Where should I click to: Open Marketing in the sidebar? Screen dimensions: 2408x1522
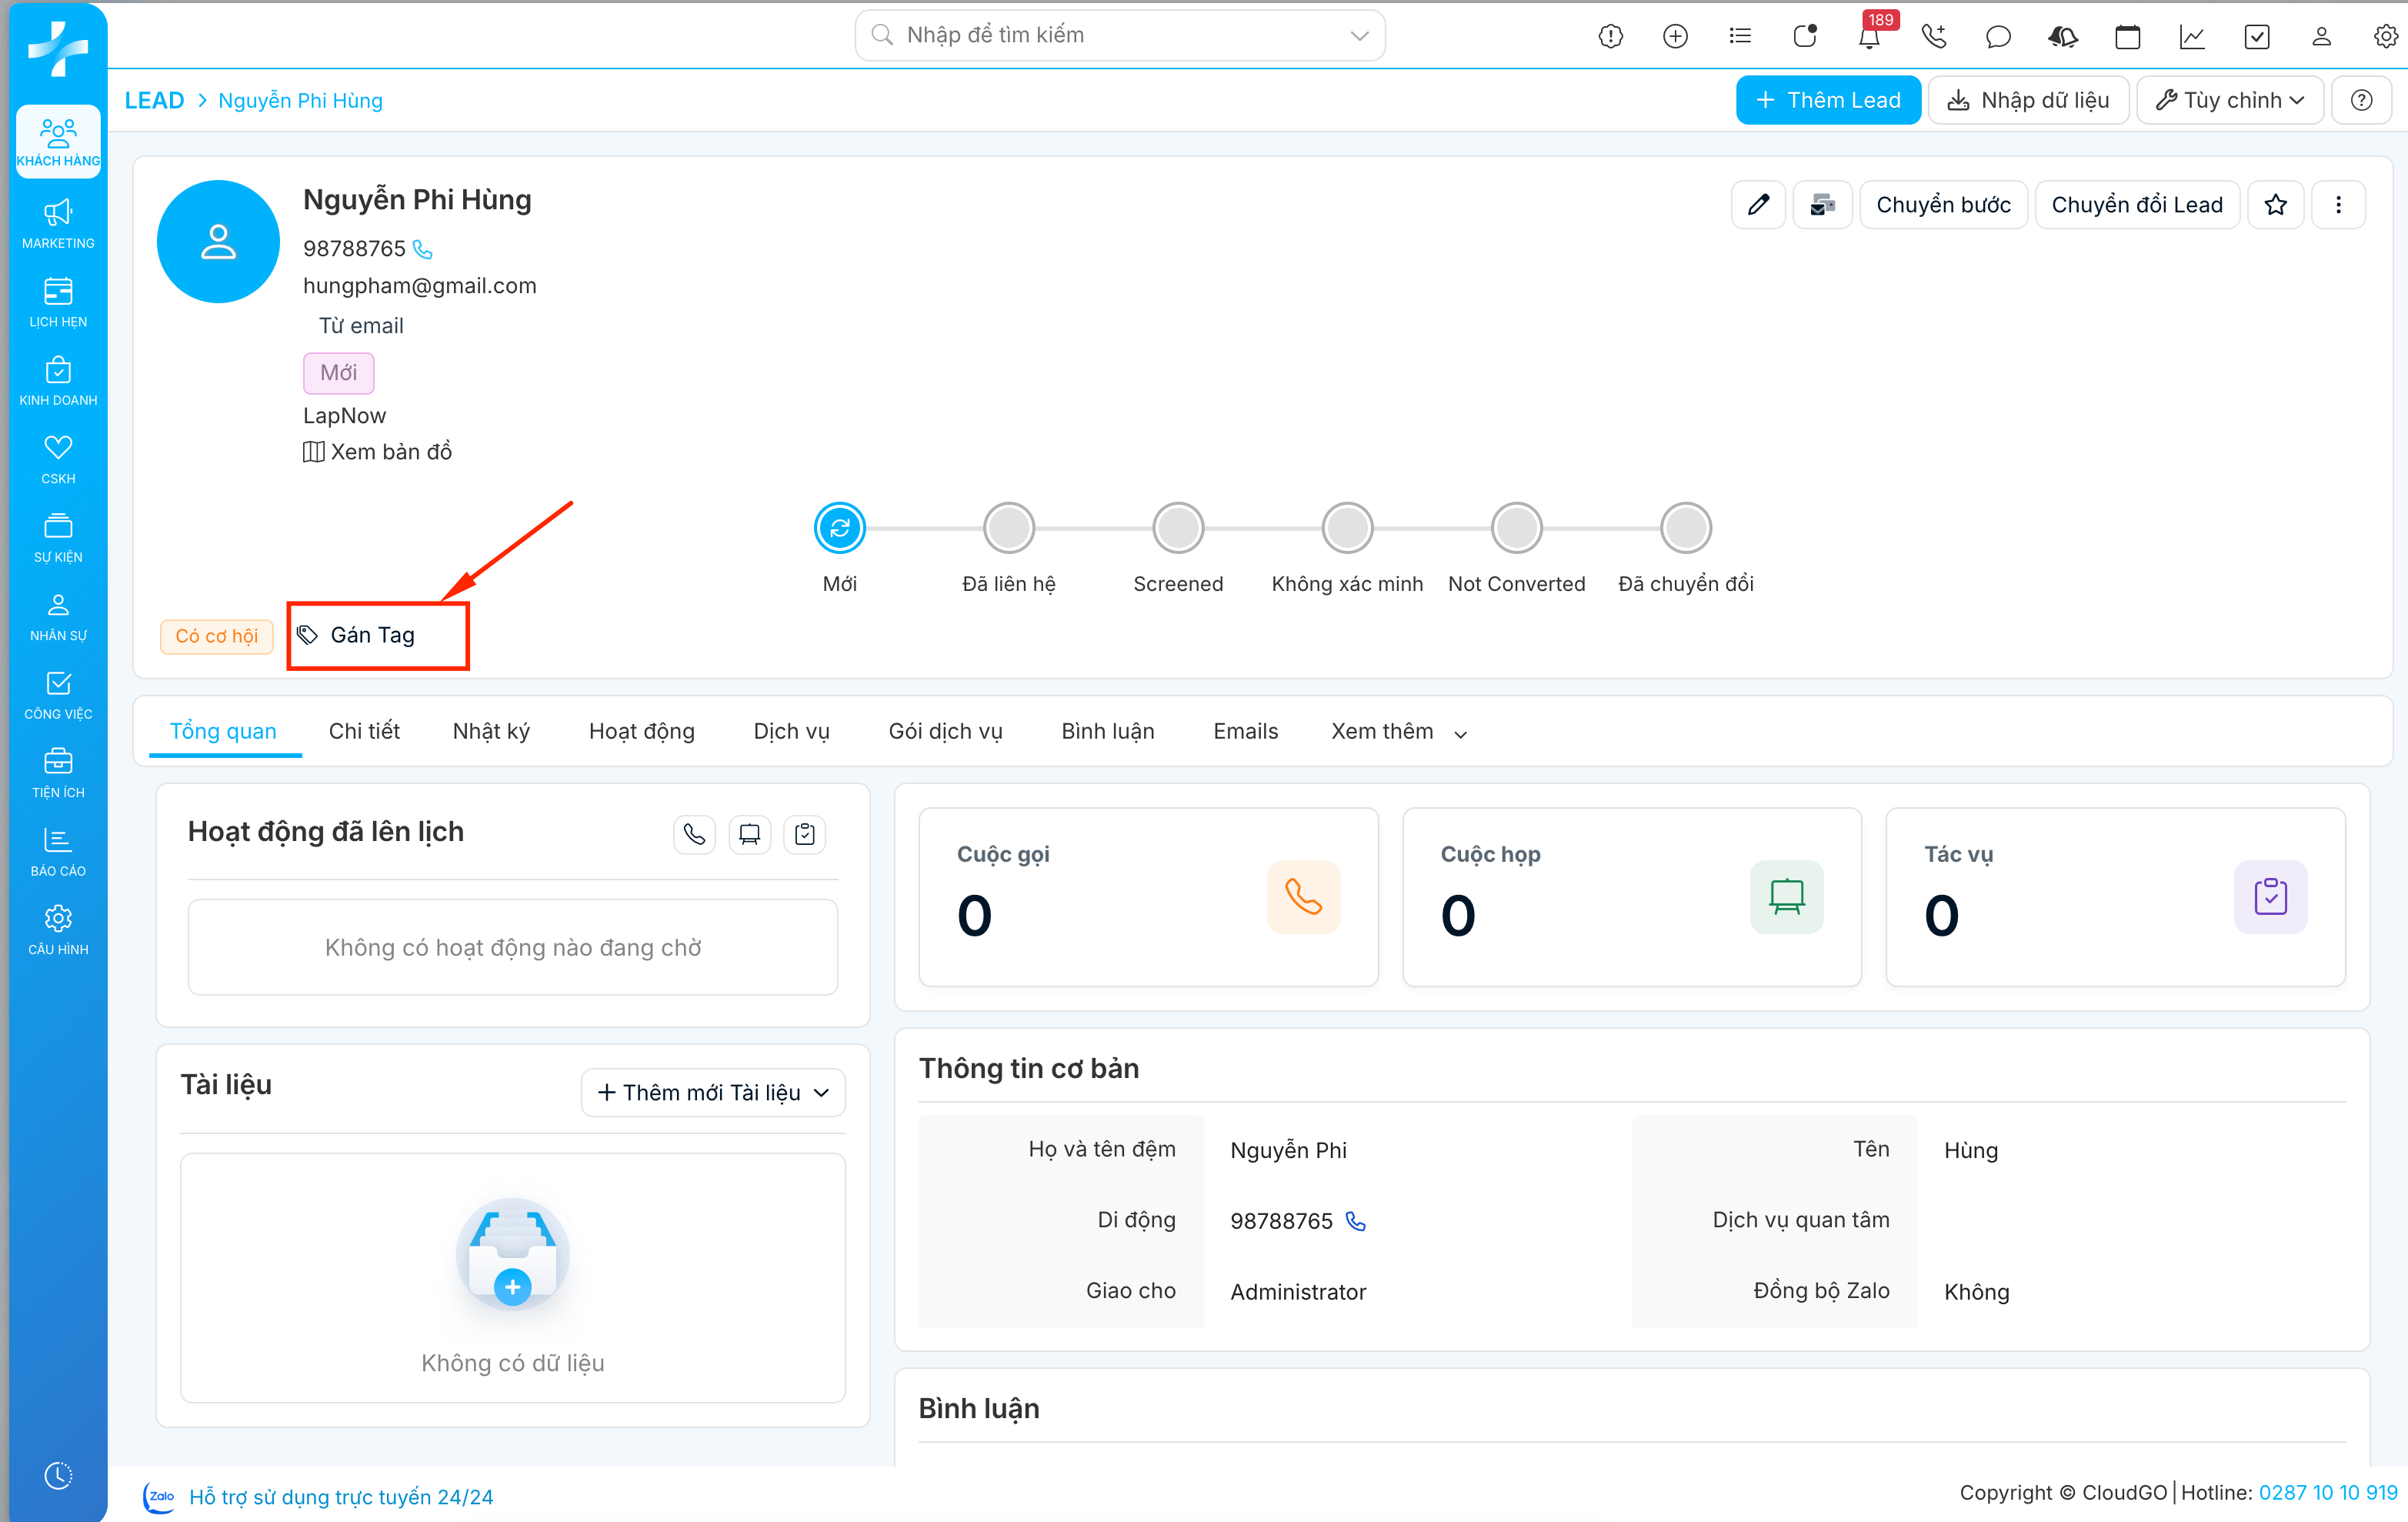click(58, 223)
